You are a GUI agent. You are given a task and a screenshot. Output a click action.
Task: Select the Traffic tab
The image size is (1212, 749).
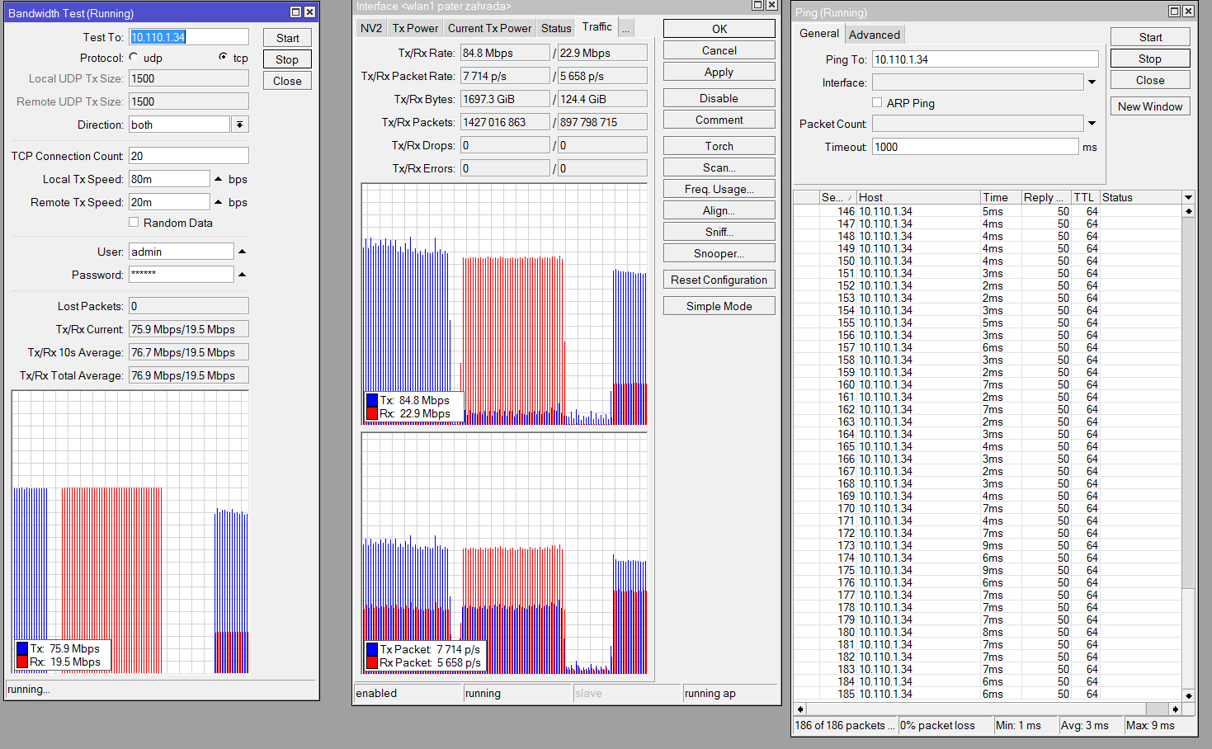coord(597,26)
